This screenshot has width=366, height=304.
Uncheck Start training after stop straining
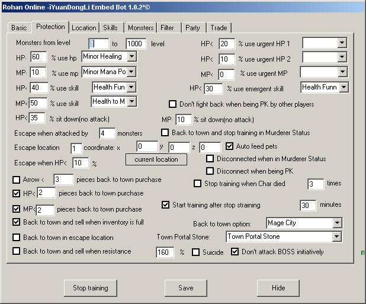(165, 205)
